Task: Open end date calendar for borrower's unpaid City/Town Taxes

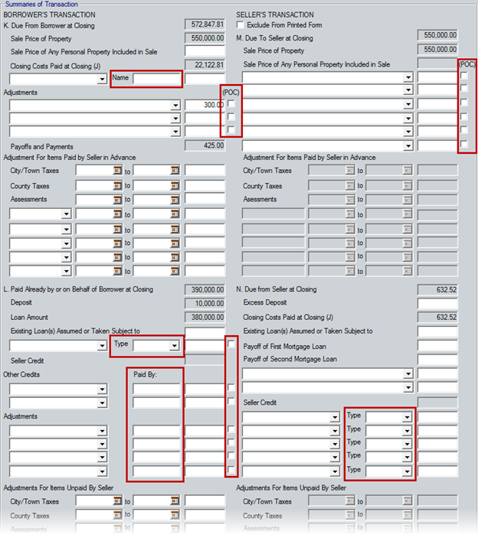Action: point(175,501)
